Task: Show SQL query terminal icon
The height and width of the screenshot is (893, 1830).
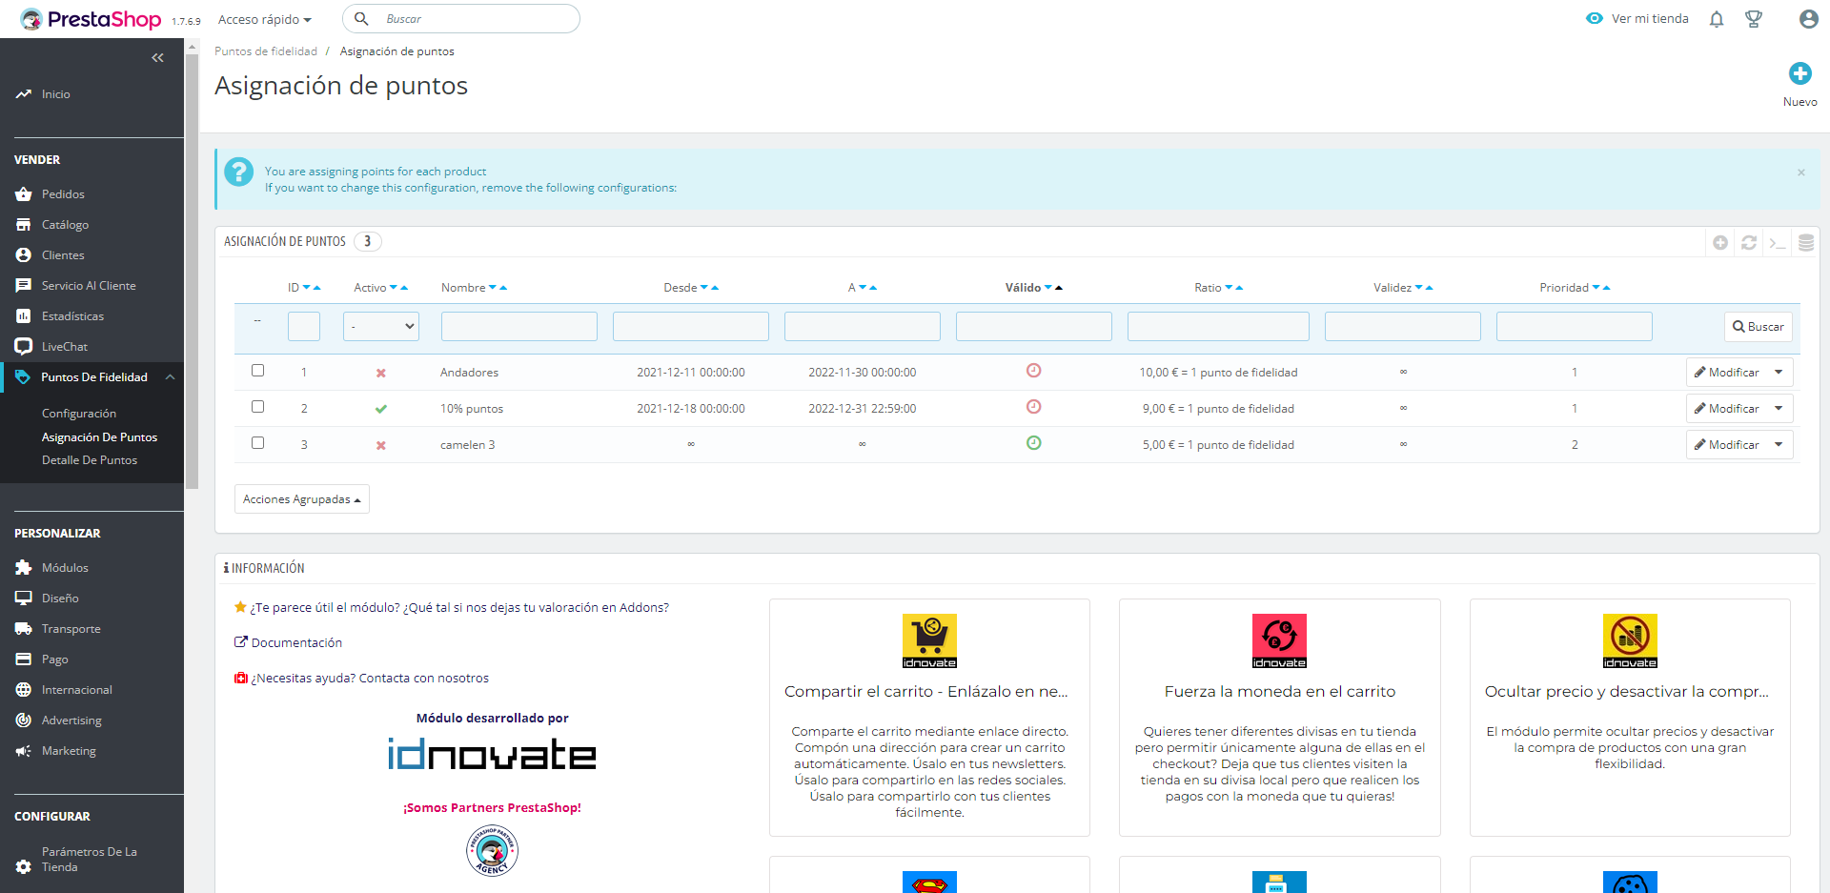Action: tap(1778, 243)
